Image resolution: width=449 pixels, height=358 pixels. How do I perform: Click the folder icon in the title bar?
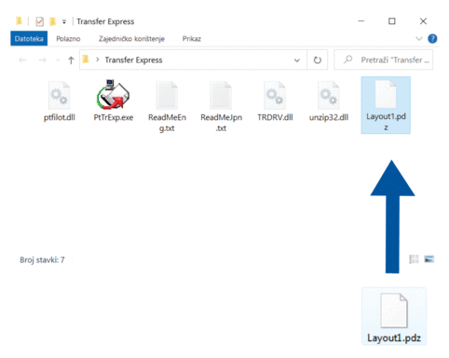pos(19,21)
